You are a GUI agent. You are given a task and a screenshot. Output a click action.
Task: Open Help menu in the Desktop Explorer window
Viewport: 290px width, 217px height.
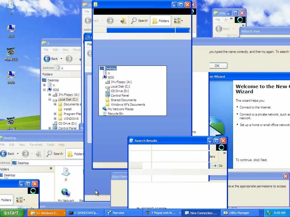coord(61,145)
